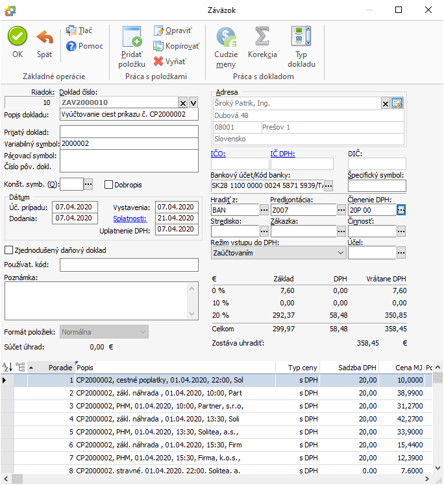Click the green OK checkmark icon

point(18,37)
